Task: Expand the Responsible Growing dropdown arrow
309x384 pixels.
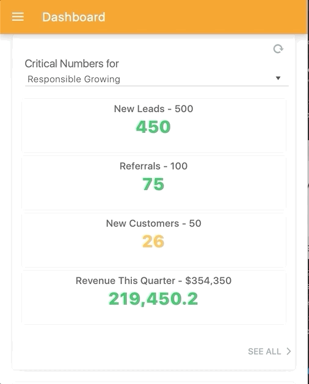Action: click(x=278, y=79)
